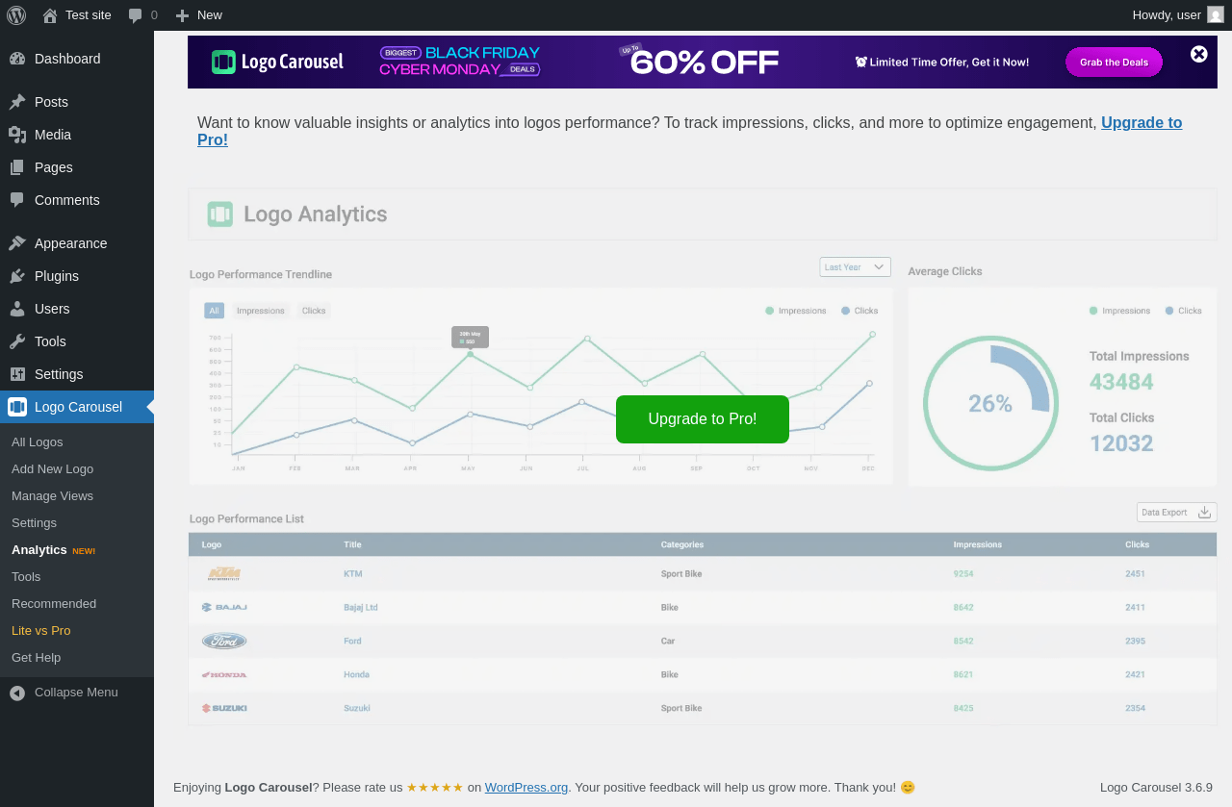1232x807 pixels.
Task: Click the Media icon in sidebar
Action: tap(17, 135)
